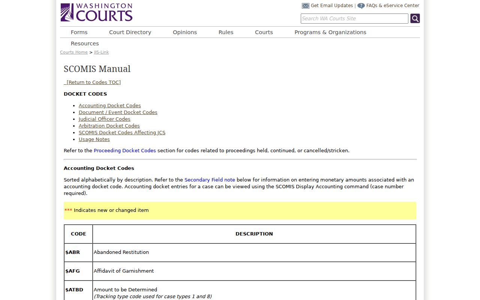Jump to Judicial Officer Codes
Viewport: 480px width, 300px height.
pyautogui.click(x=105, y=119)
